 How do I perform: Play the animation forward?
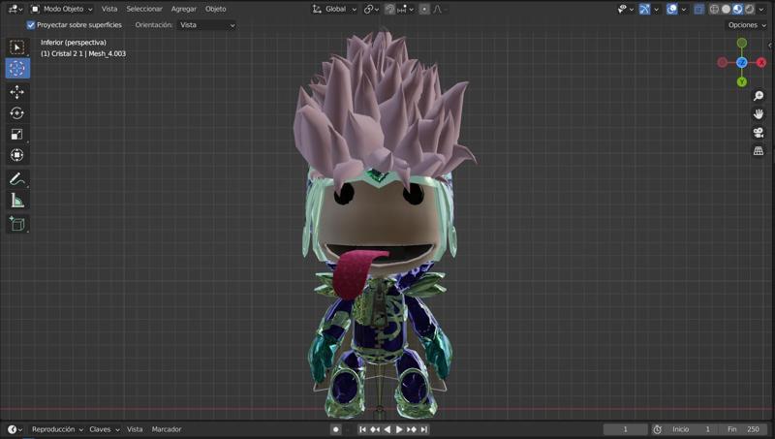(399, 429)
